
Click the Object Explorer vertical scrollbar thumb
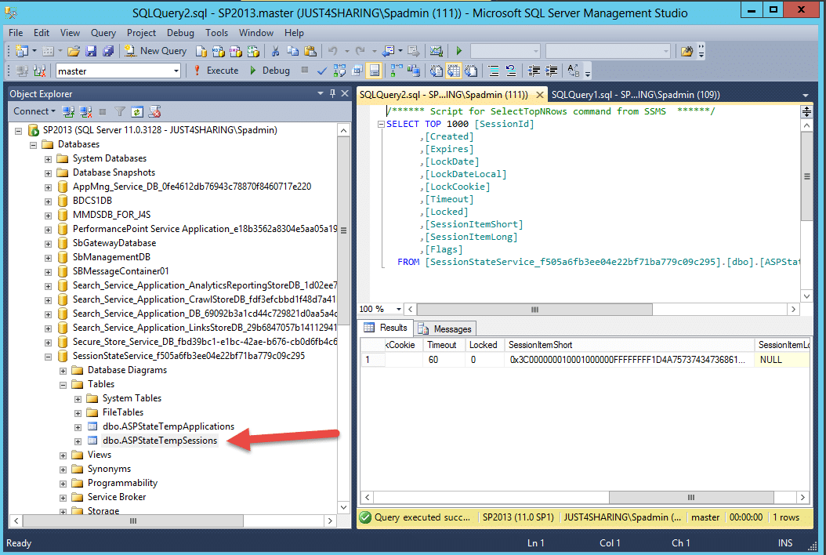pos(343,230)
